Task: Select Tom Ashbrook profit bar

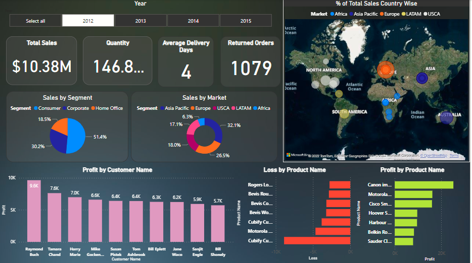Action: [136, 221]
